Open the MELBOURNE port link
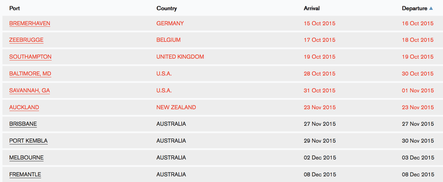This screenshot has width=443, height=182. pos(26,158)
